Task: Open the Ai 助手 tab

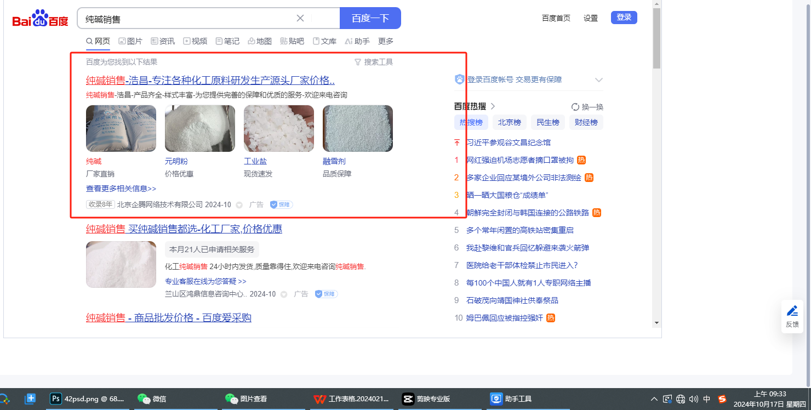Action: (357, 41)
